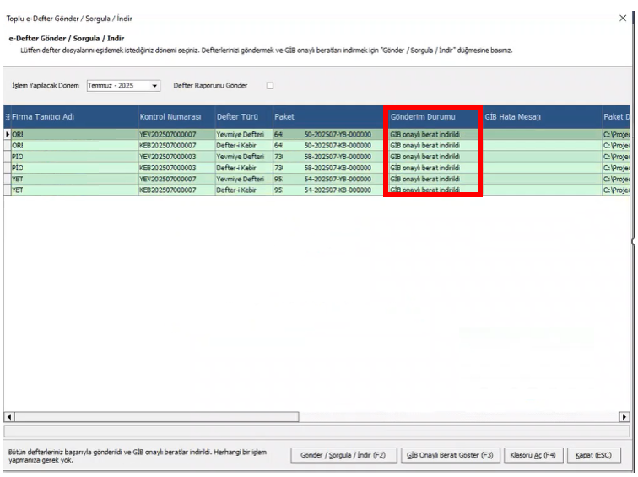This screenshot has height=477, width=638.
Task: Click the X icon to close the window
Action: (x=623, y=19)
